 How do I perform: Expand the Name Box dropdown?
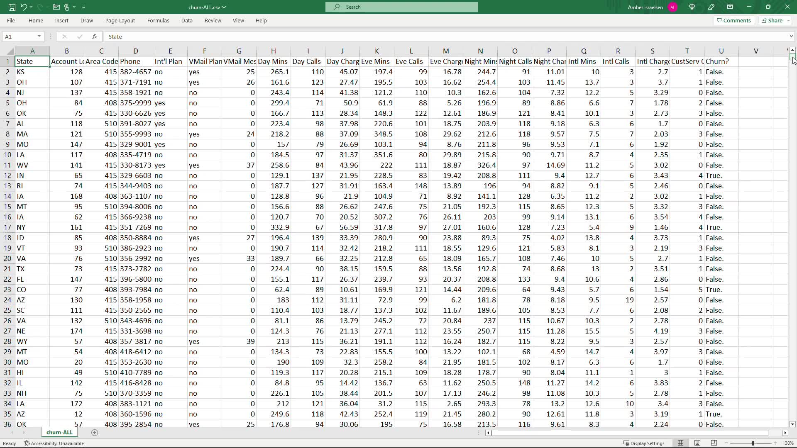coord(39,37)
